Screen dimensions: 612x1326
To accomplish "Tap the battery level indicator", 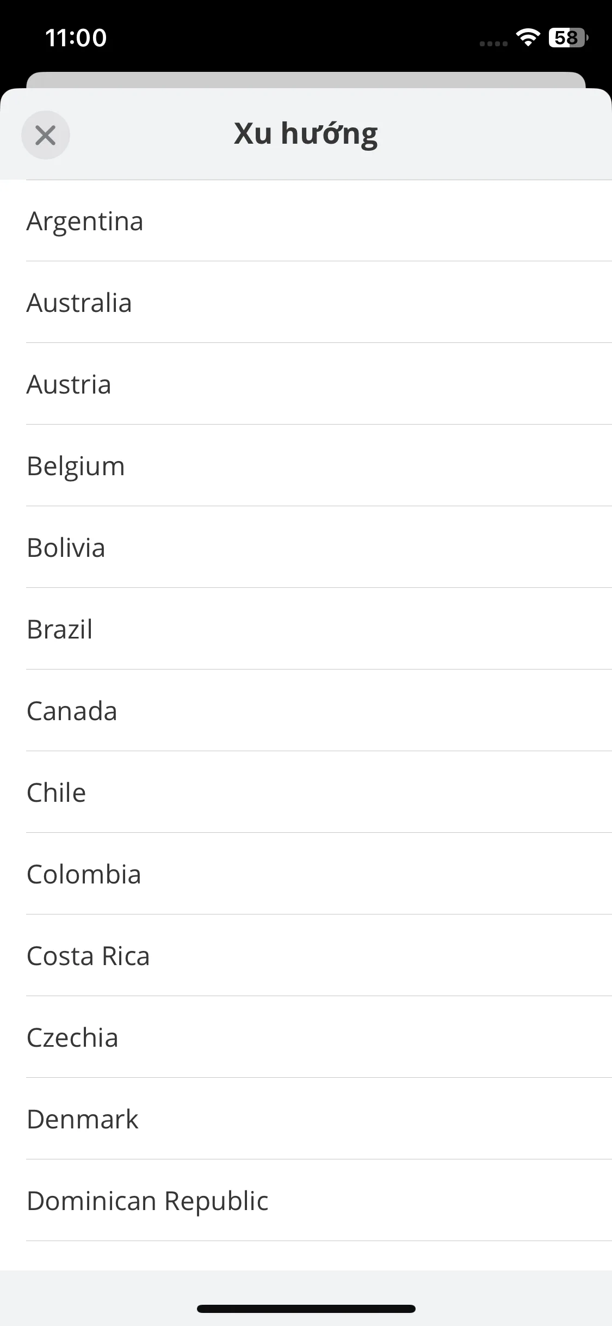I will tap(568, 38).
